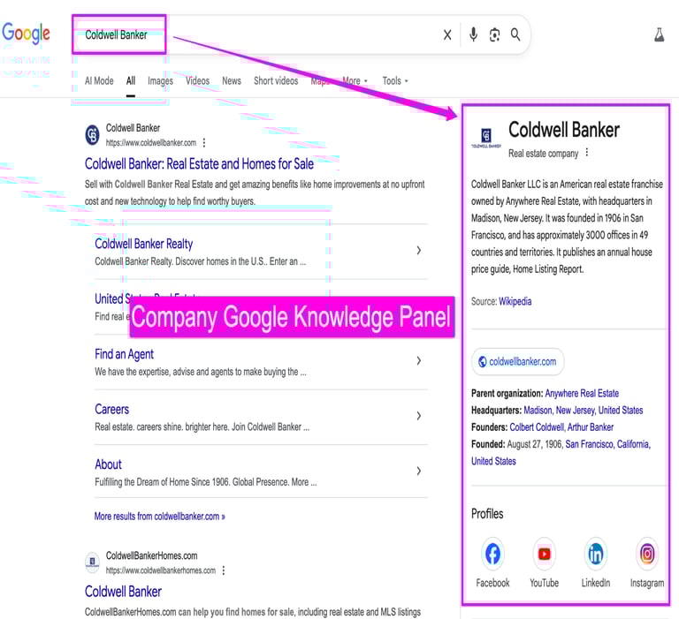Open the Careers sitelink
679x619 pixels.
(x=111, y=409)
